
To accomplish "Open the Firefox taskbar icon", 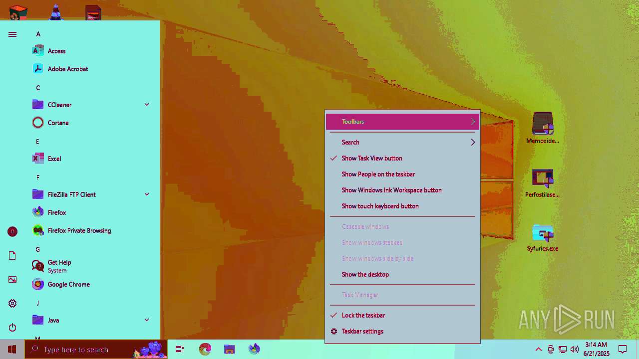I will click(254, 349).
